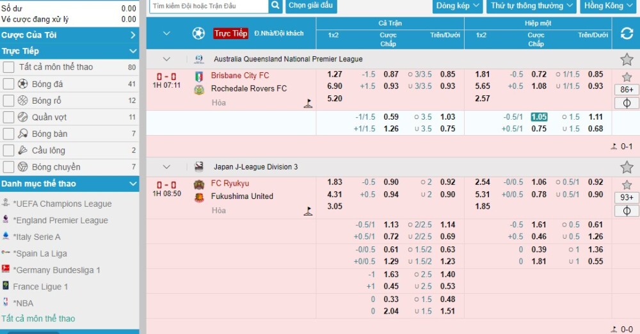Enable the Tất cả môn thể thao checkbox

click(x=8, y=67)
